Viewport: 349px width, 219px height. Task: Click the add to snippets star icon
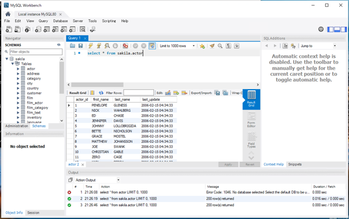(x=202, y=46)
